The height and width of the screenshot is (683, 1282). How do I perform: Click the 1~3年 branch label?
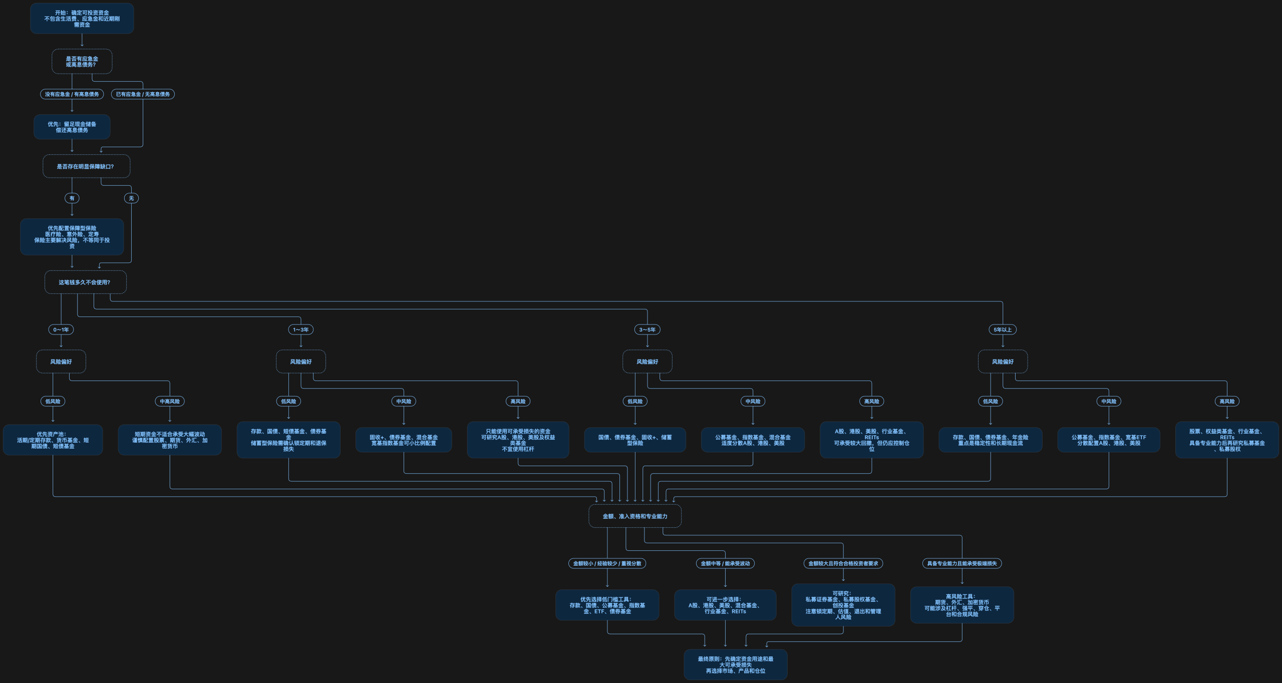coord(301,329)
